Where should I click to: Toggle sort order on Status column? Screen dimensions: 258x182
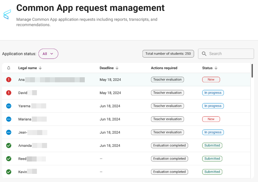(x=216, y=68)
